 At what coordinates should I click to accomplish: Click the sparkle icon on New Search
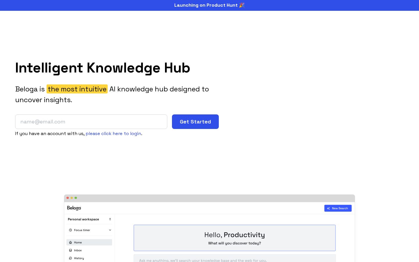329,208
